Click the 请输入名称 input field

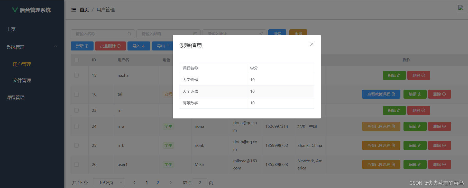click(102, 34)
